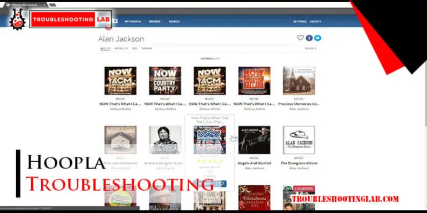Click the Logout link
Viewport: 427px width, 213px height.
click(x=315, y=22)
